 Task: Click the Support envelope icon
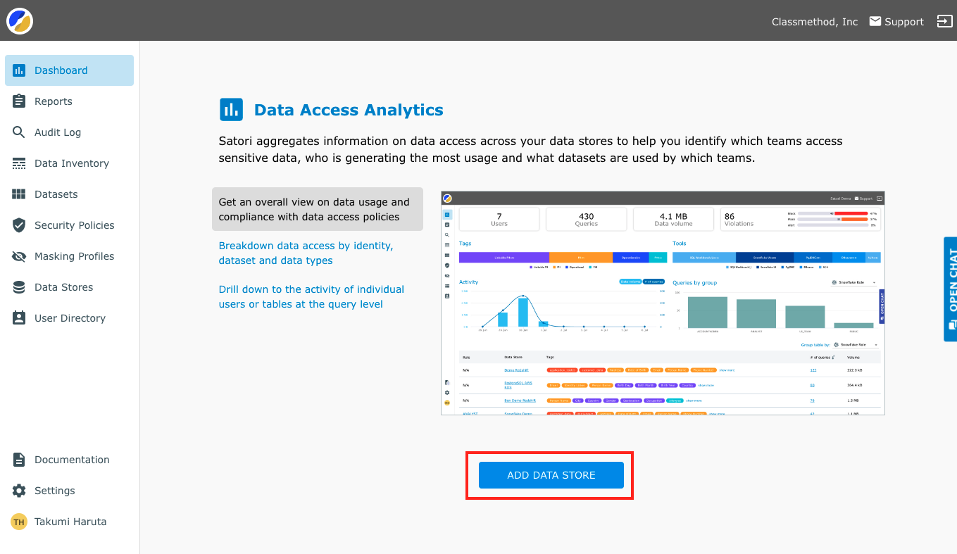pyautogui.click(x=875, y=21)
